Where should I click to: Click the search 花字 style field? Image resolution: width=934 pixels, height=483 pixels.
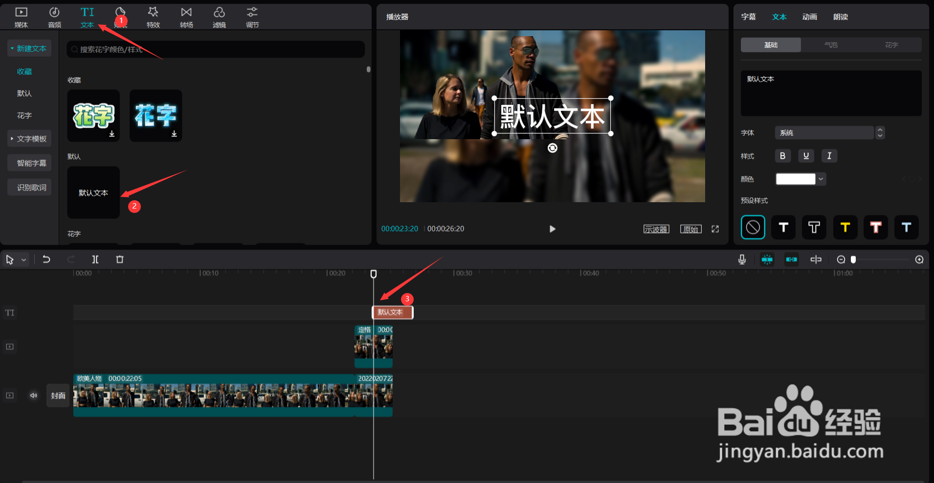click(x=216, y=49)
